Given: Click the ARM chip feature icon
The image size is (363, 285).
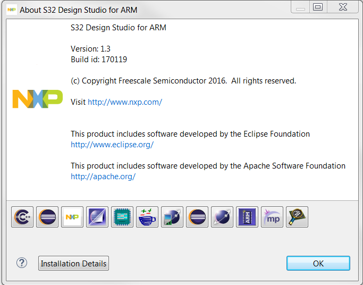Looking at the screenshot, I should (x=247, y=217).
